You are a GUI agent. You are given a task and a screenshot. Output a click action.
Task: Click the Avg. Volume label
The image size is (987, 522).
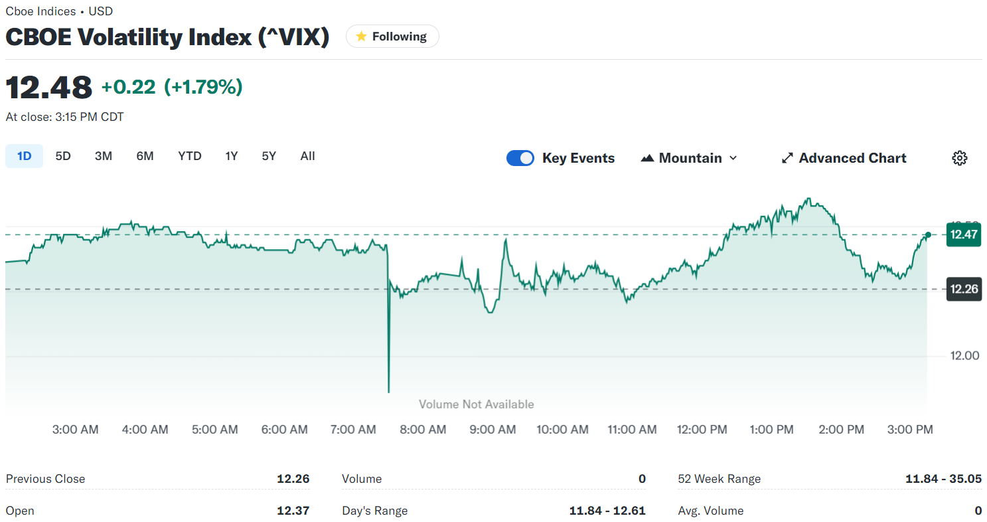coord(711,511)
